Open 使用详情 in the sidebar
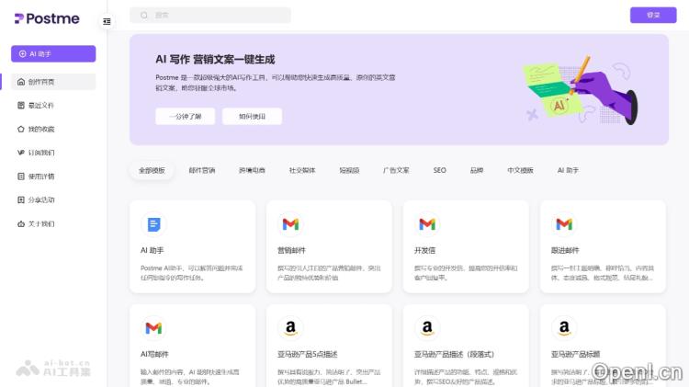This screenshot has height=387, width=689. [x=40, y=176]
